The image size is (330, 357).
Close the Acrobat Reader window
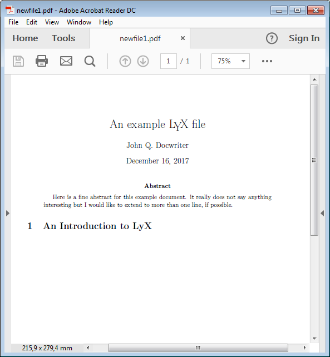[x=316, y=11]
